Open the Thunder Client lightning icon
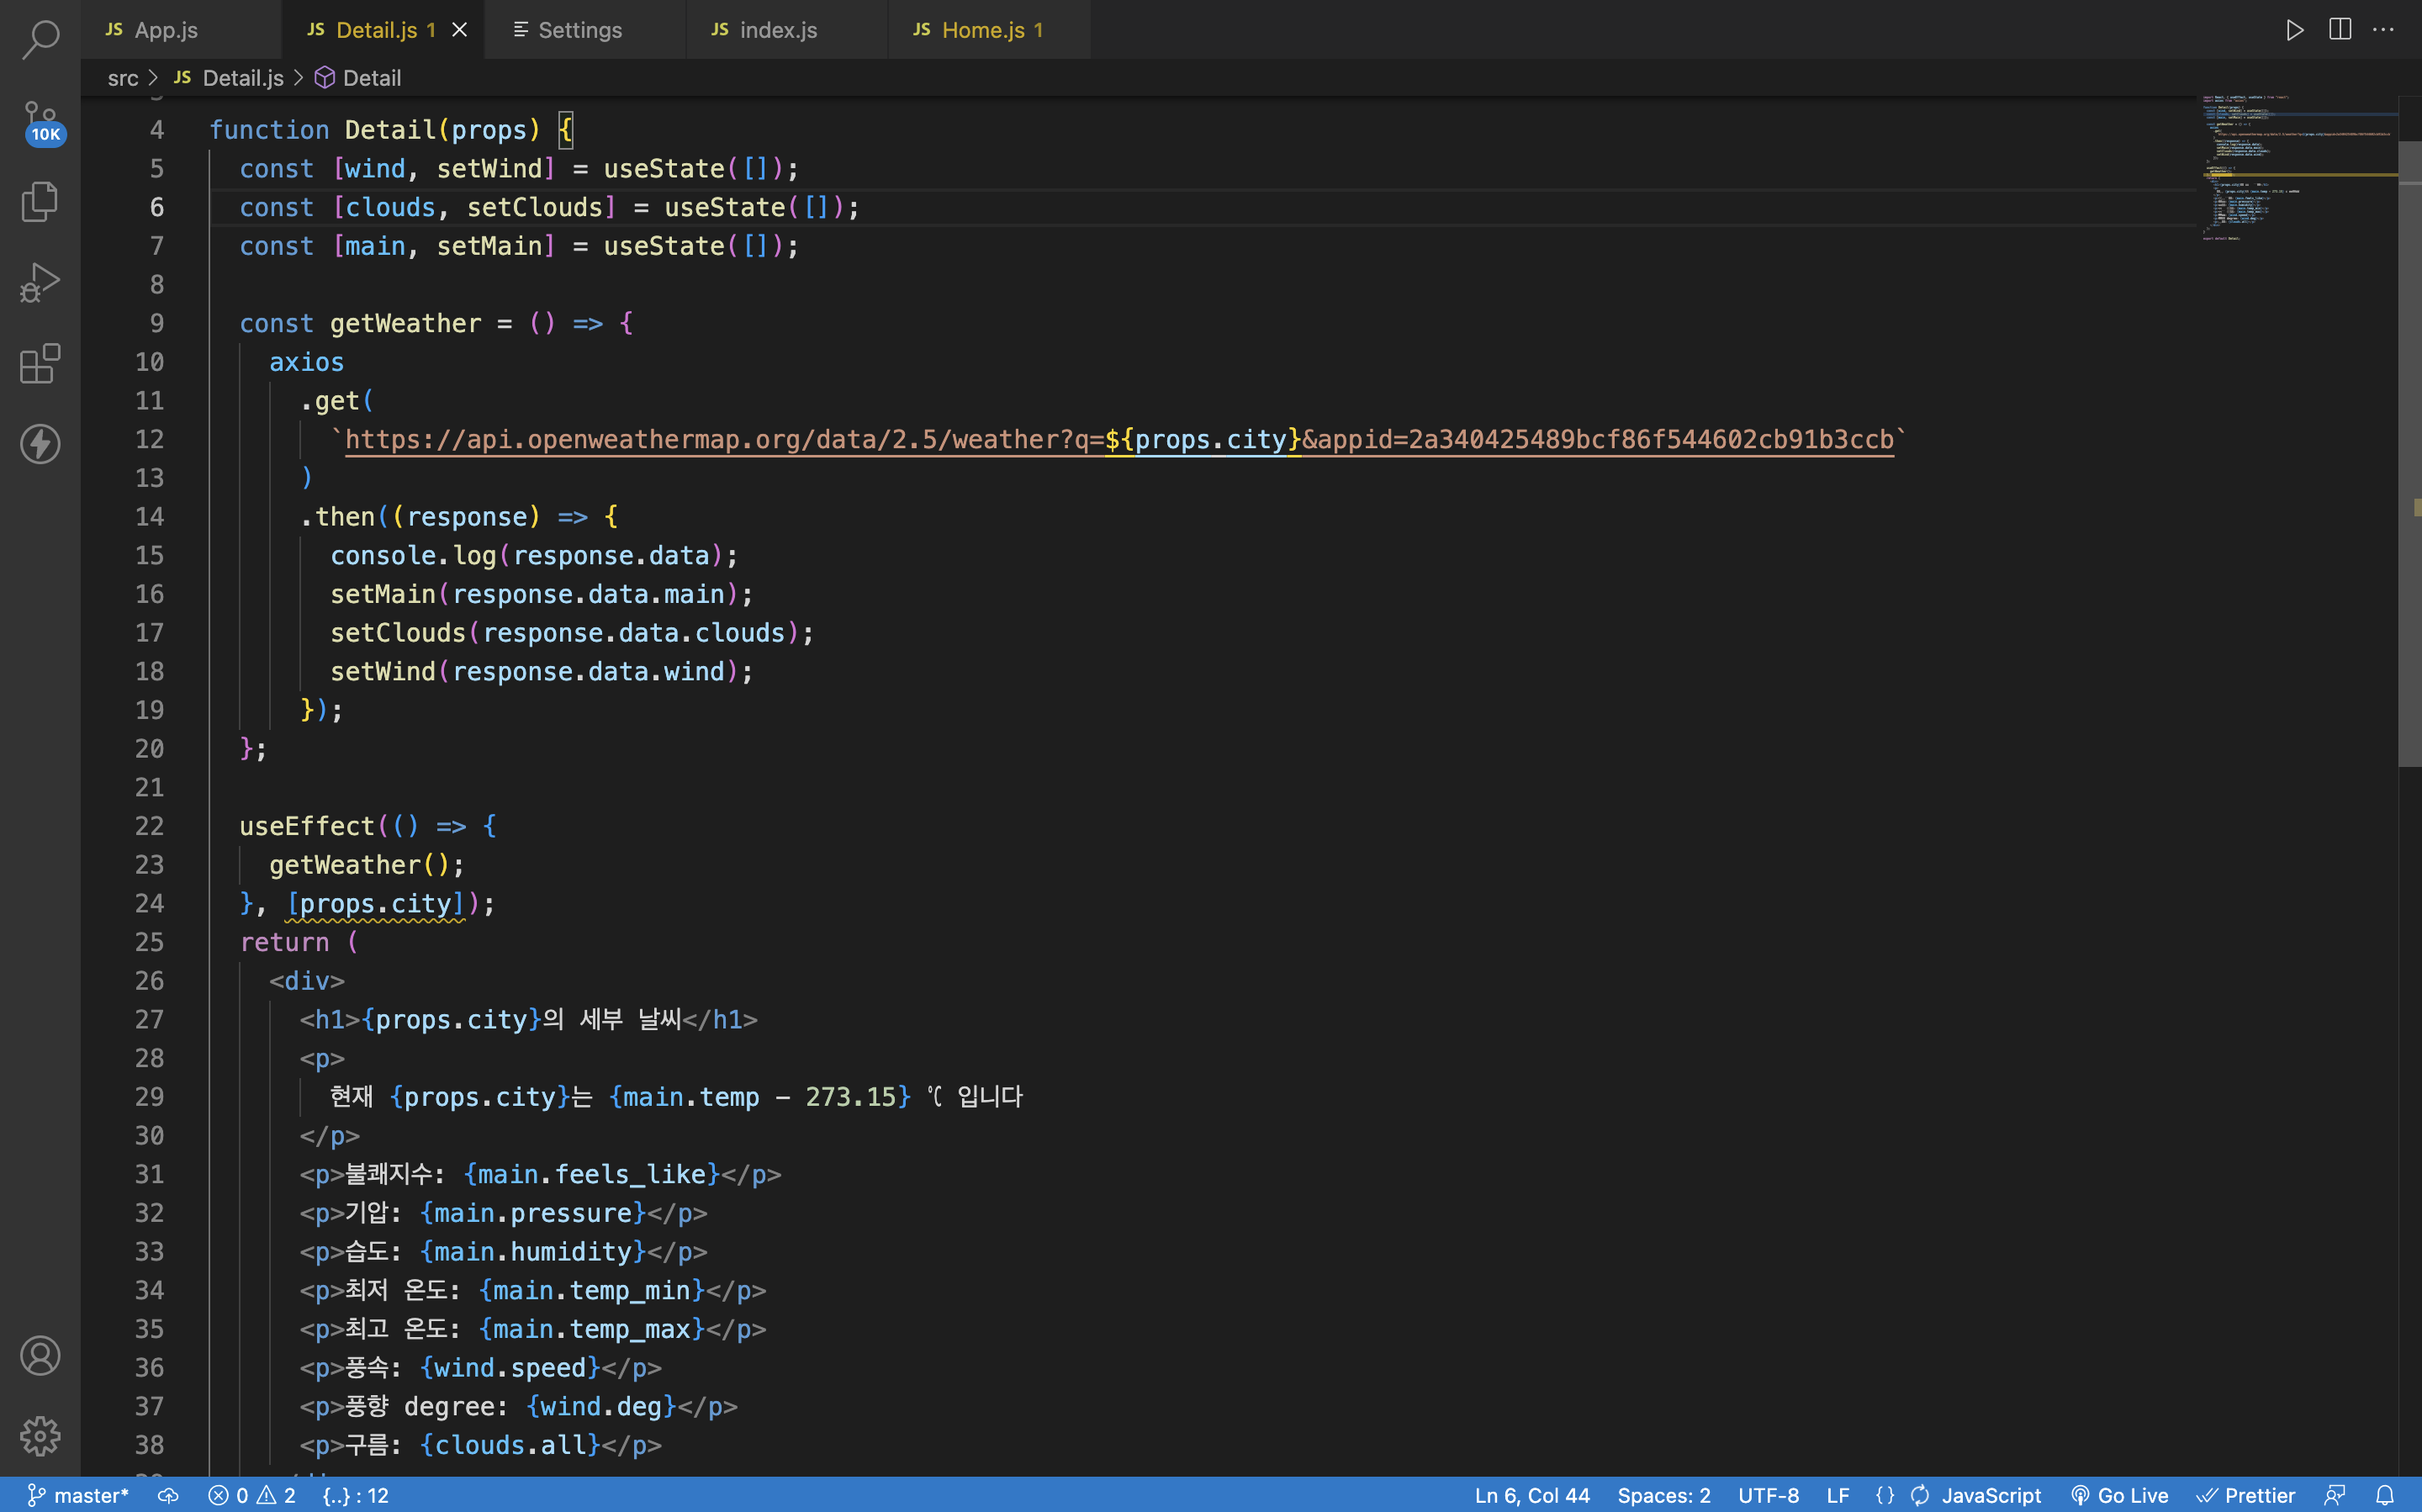Screen dimensions: 2422x1512 pos(40,444)
